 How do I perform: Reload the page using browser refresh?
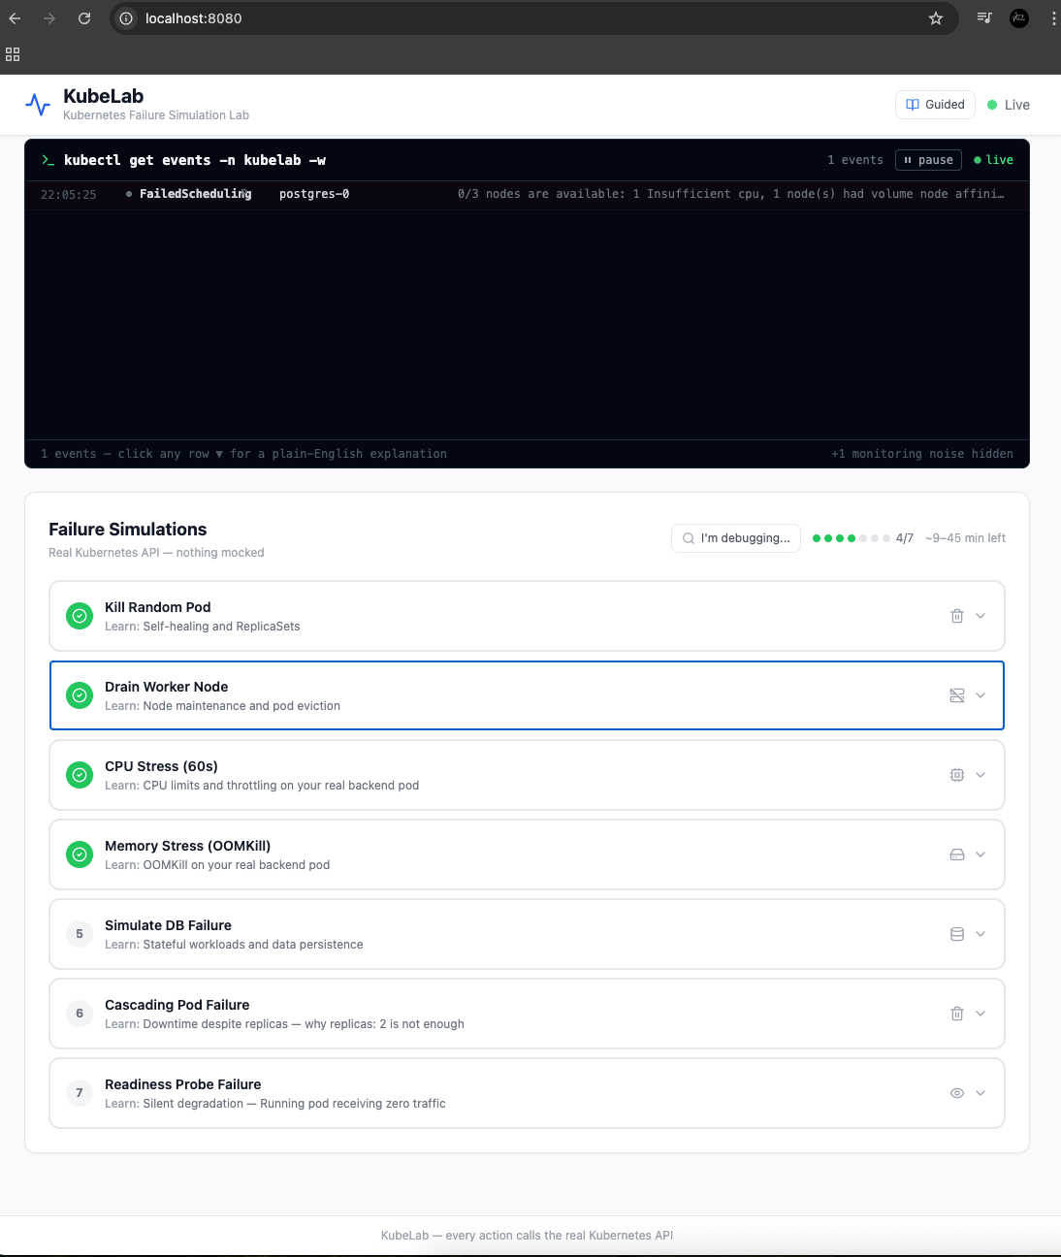[84, 18]
